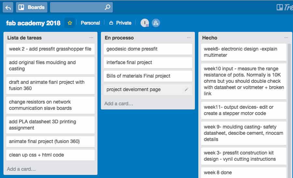Click the back arrow button
293x178 pixels.
(8, 7)
